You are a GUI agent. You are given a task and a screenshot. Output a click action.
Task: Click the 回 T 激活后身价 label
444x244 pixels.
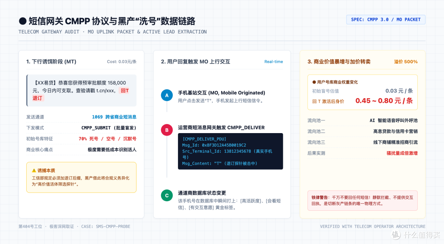[x=328, y=101]
